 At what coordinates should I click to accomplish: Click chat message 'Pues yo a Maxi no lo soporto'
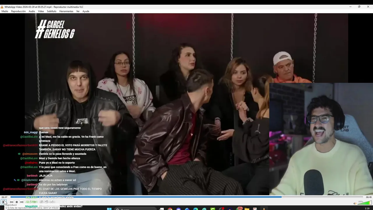click(57, 163)
